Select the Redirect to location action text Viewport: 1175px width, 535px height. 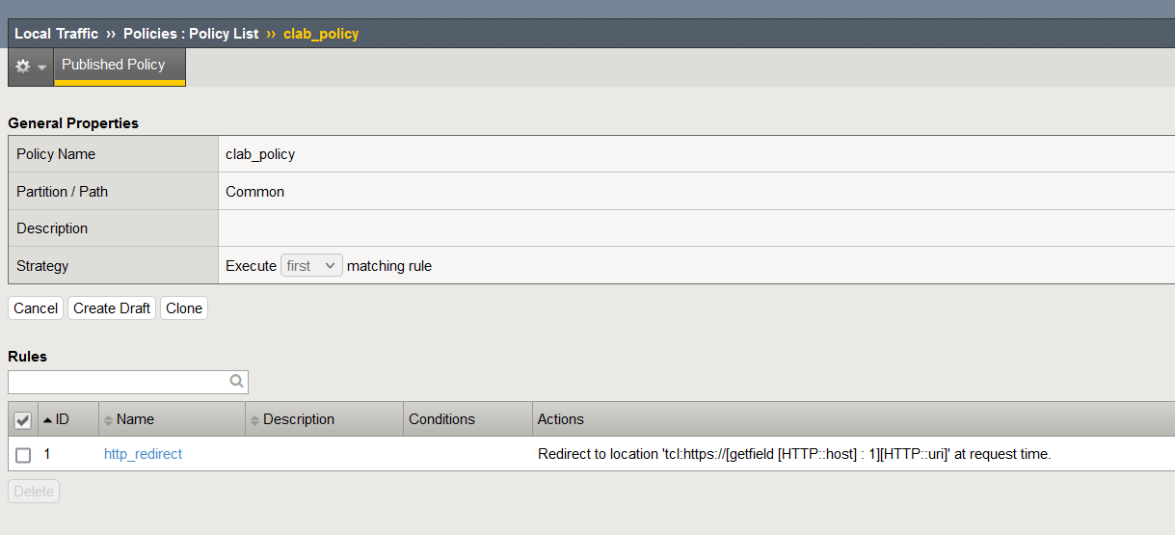[x=794, y=454]
